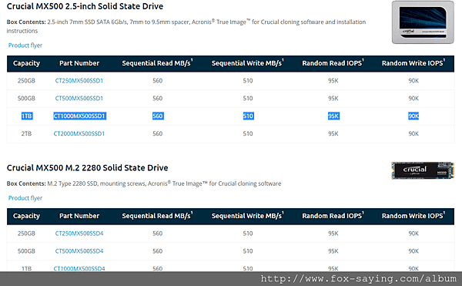Open part number CT250MX500SSD1
Viewport: 462px width, 286px height.
tap(79, 81)
